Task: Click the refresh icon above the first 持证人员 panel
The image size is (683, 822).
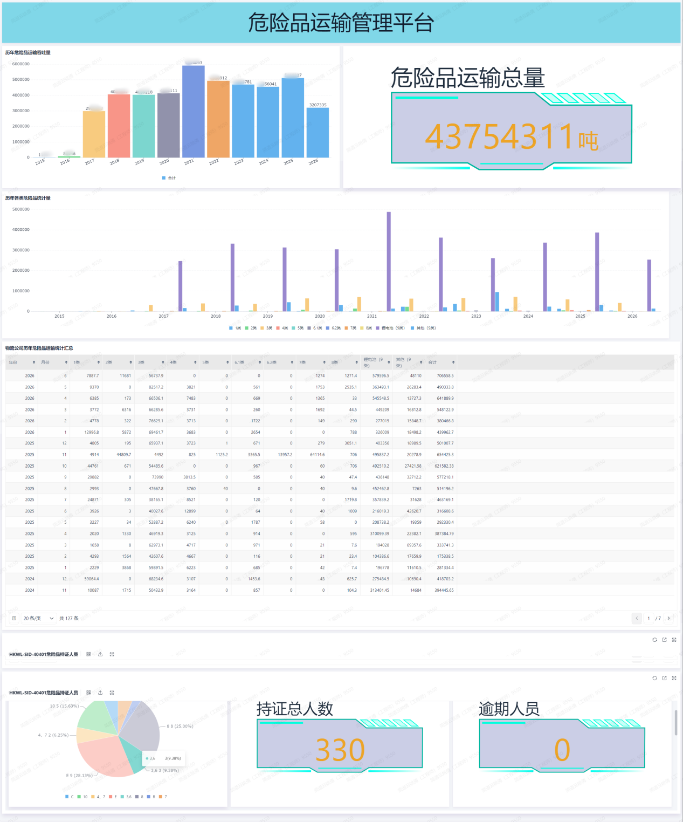Action: coord(654,640)
